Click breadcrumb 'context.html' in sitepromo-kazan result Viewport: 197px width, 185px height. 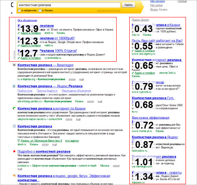point(55,119)
